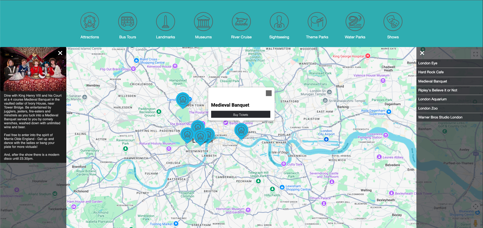This screenshot has height=228, width=483.
Task: Click the Brent Cross Shopping Centre marker
Action: 136,61
